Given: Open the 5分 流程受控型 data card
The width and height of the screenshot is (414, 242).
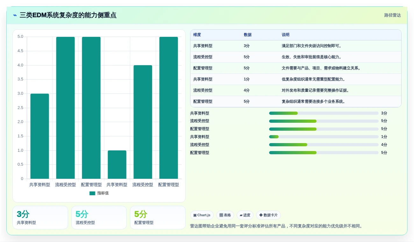Looking at the screenshot, I should coord(99,218).
